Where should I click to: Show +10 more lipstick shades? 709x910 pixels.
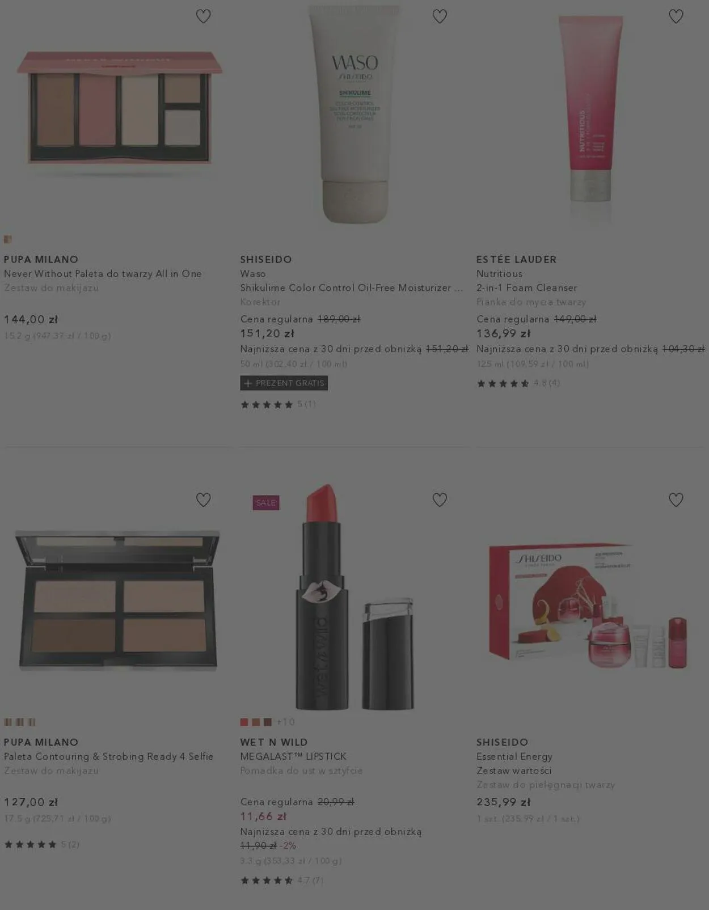pos(285,722)
